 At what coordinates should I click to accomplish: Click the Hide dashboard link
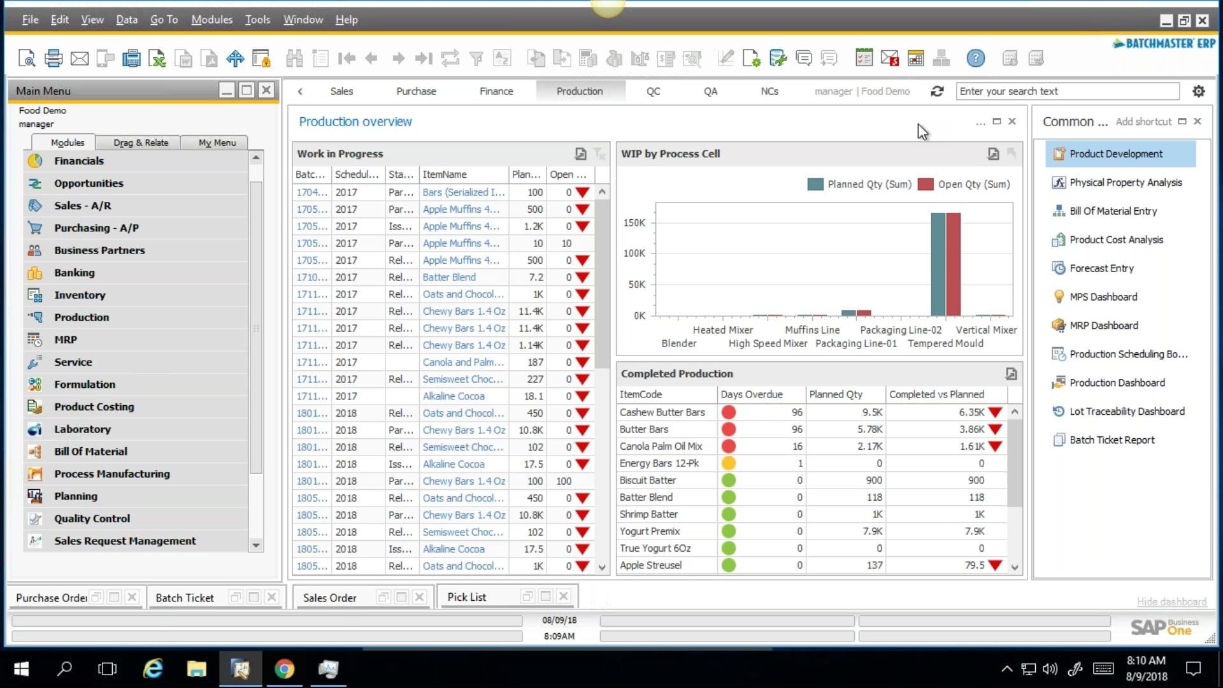[1171, 601]
